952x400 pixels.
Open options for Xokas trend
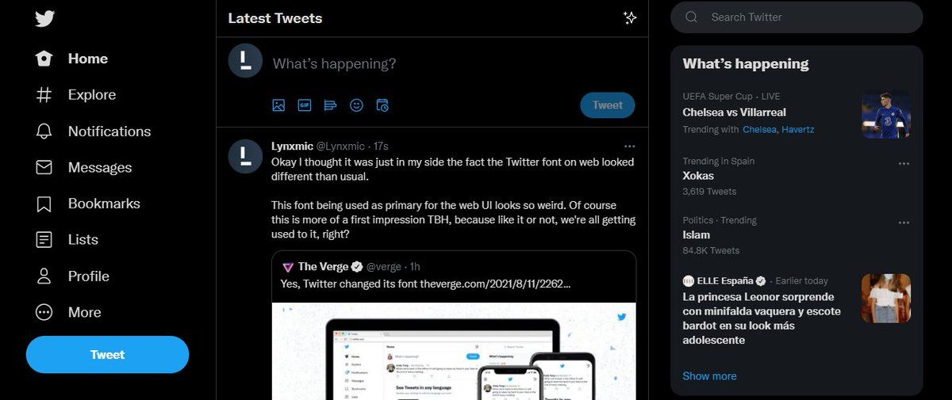click(903, 164)
